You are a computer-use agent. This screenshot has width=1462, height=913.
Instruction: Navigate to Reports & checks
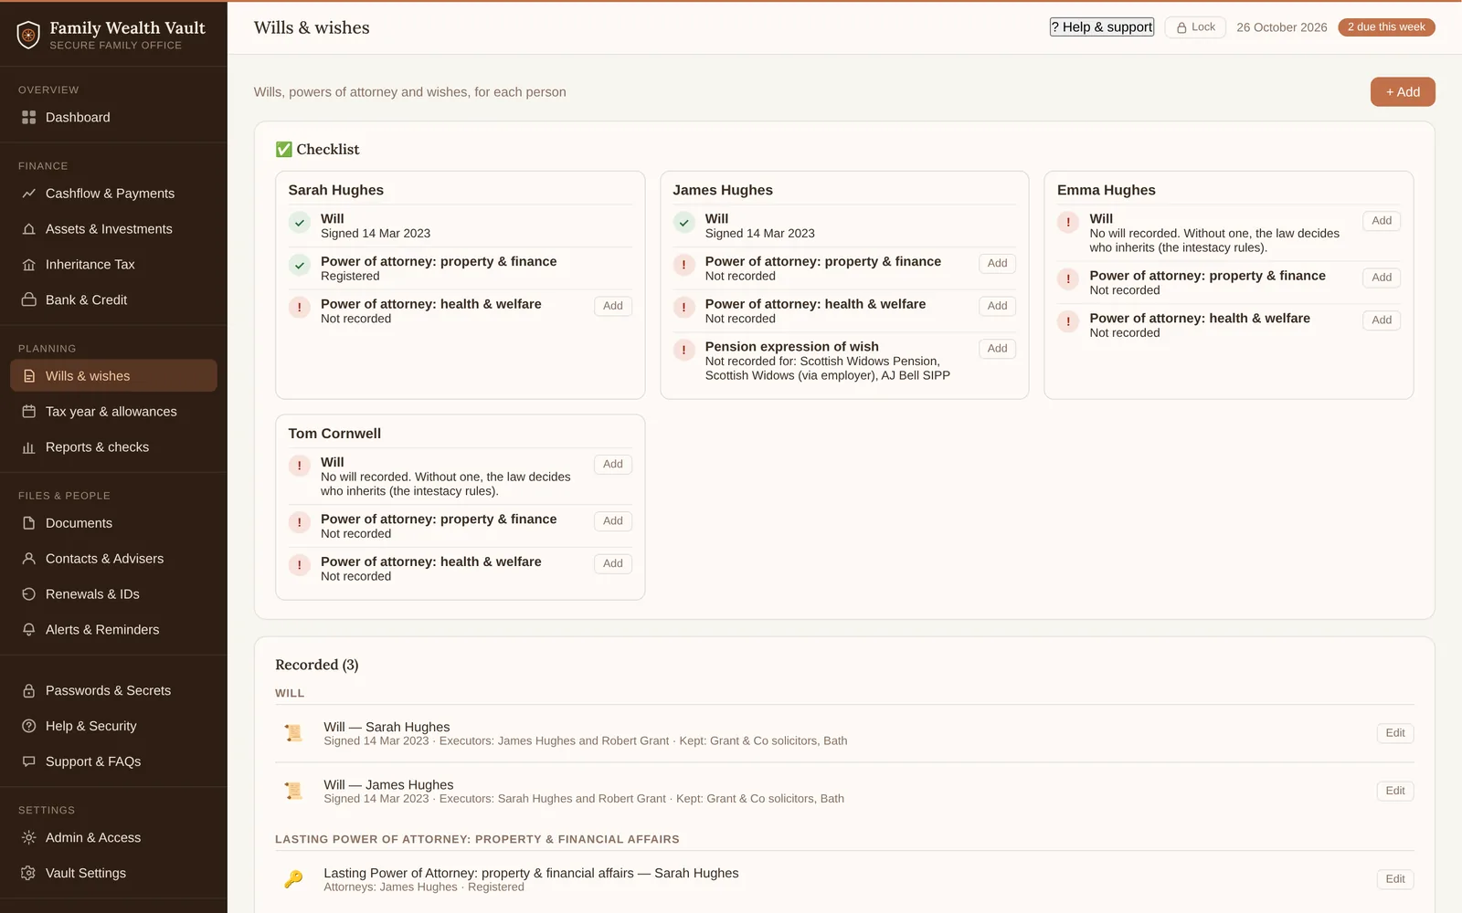(x=113, y=447)
